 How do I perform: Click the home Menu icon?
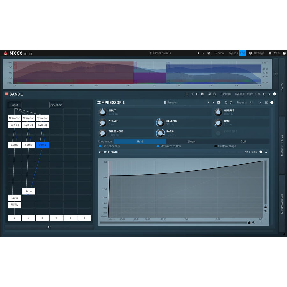pos(270,53)
